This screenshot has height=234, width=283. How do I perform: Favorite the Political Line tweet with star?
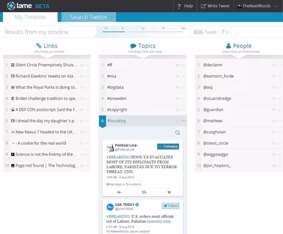pyautogui.click(x=169, y=192)
